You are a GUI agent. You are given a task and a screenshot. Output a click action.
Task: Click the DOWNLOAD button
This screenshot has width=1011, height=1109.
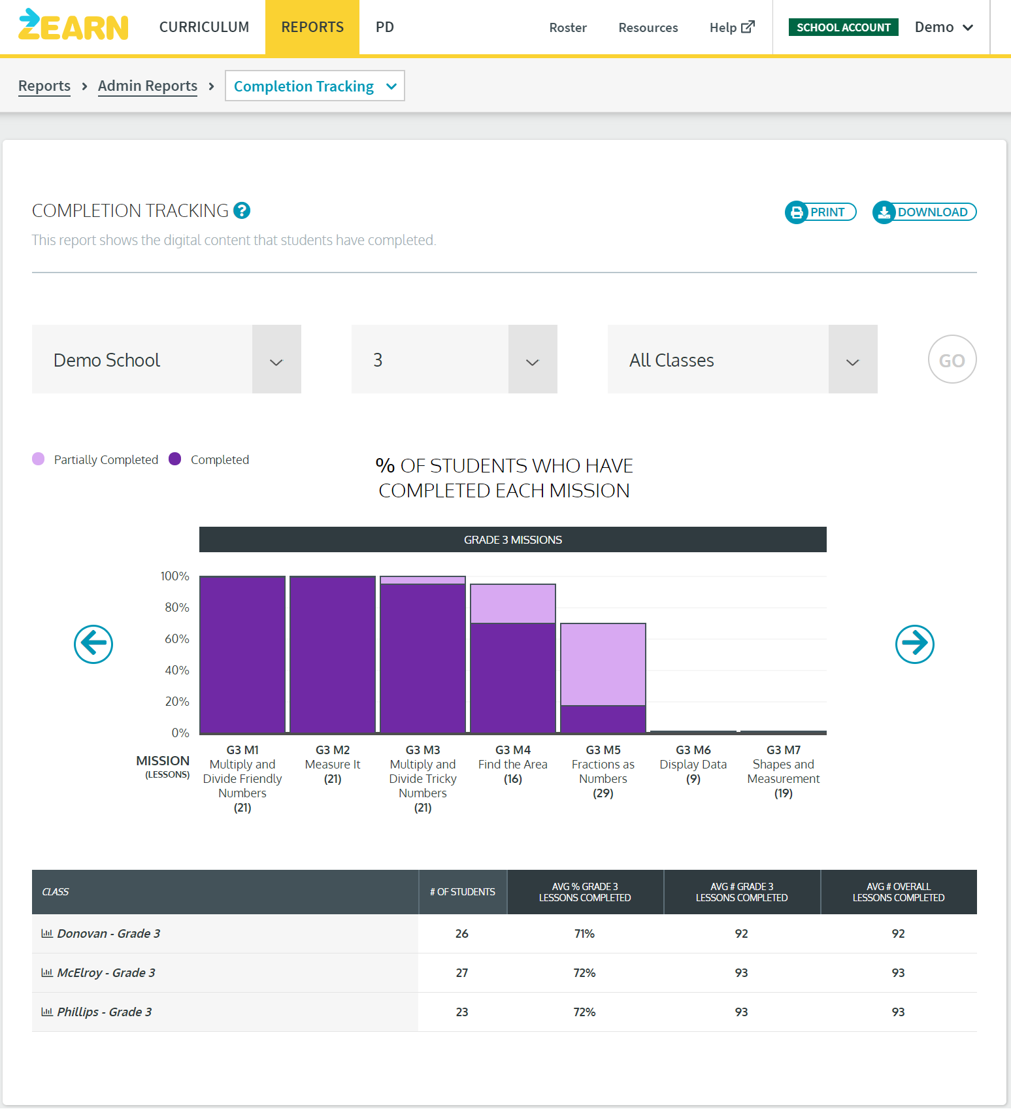(925, 212)
